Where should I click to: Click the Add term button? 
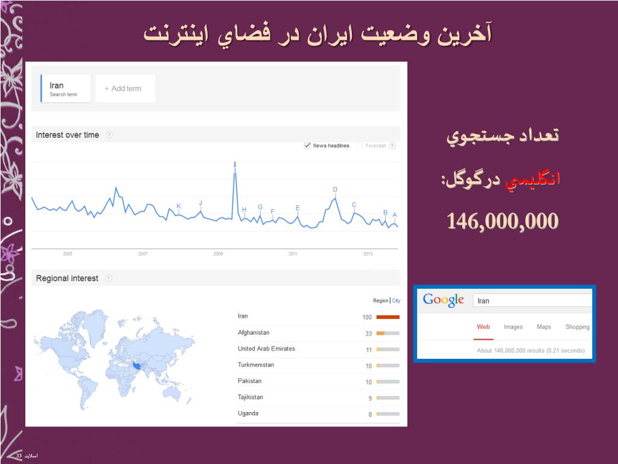126,88
